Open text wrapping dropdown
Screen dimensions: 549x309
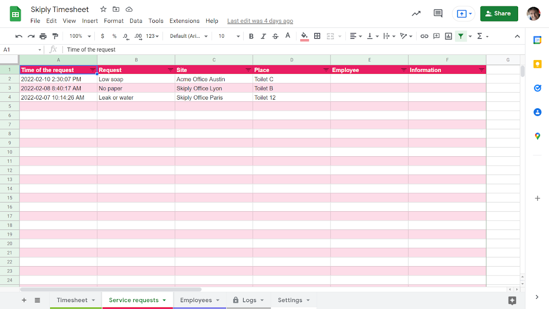pyautogui.click(x=389, y=36)
